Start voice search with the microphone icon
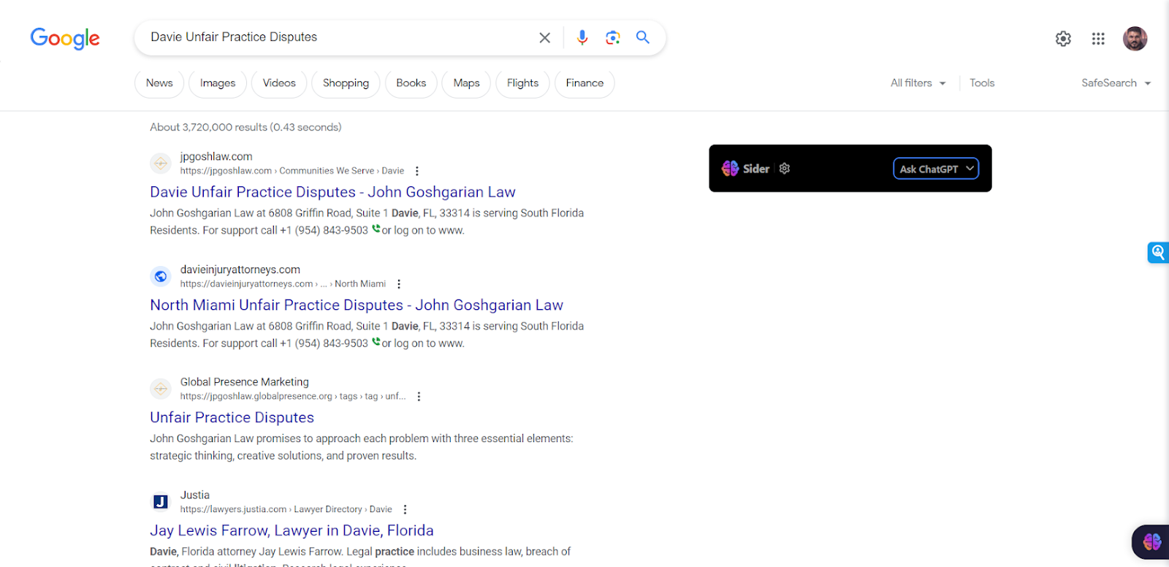Image resolution: width=1169 pixels, height=567 pixels. (x=582, y=38)
